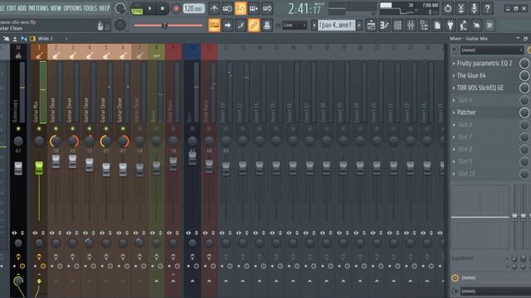Open the Line snap dropdown

[295, 26]
